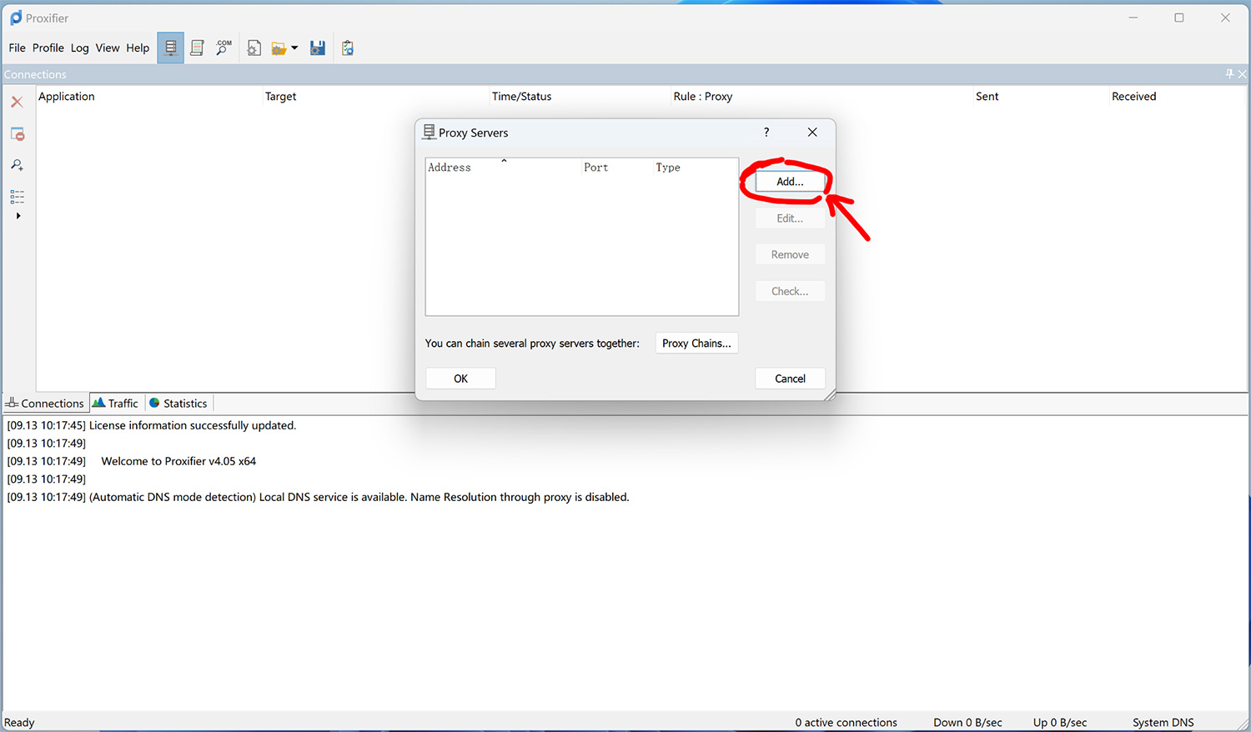Click the Check... button
Viewport: 1251px width, 732px height.
tap(790, 291)
